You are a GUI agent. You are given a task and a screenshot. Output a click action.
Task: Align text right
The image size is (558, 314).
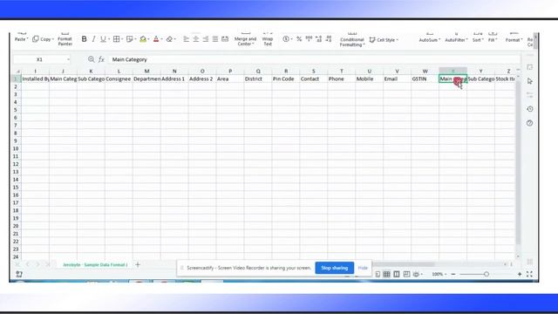206,39
